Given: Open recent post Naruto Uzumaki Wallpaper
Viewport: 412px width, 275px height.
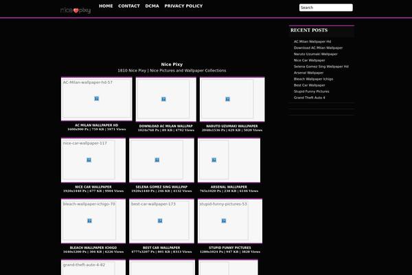Looking at the screenshot, I should [316, 54].
